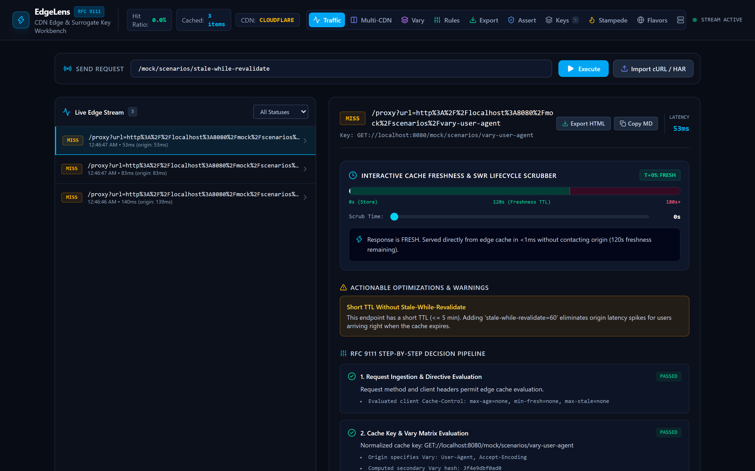755x471 pixels.
Task: Click the MISS badge on the 140ms row
Action: 72,197
